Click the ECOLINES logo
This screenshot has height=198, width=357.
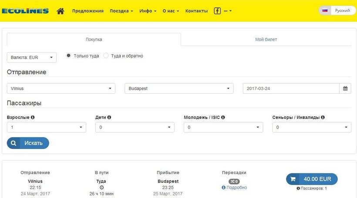pos(25,11)
